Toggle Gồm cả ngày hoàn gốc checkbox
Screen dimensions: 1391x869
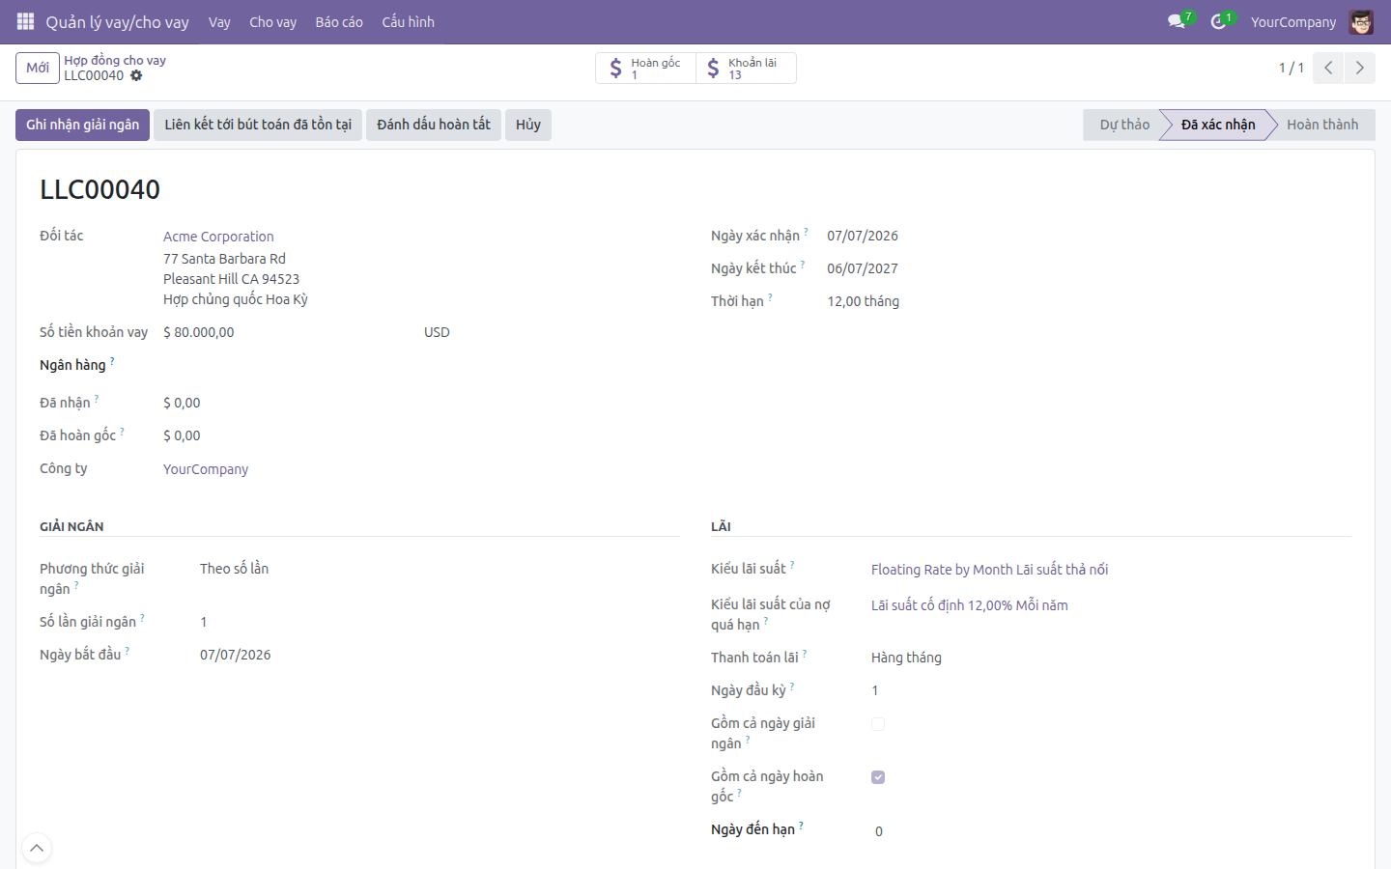(878, 777)
